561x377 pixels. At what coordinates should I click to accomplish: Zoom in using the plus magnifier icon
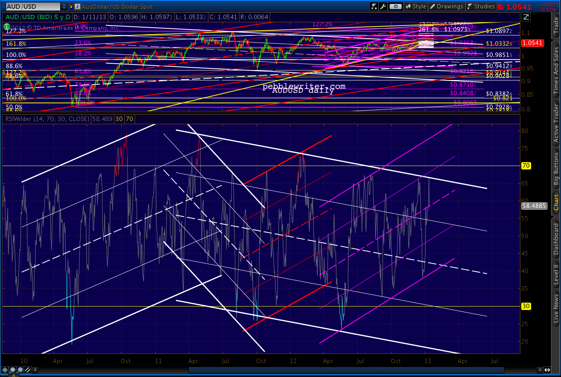click(x=13, y=370)
